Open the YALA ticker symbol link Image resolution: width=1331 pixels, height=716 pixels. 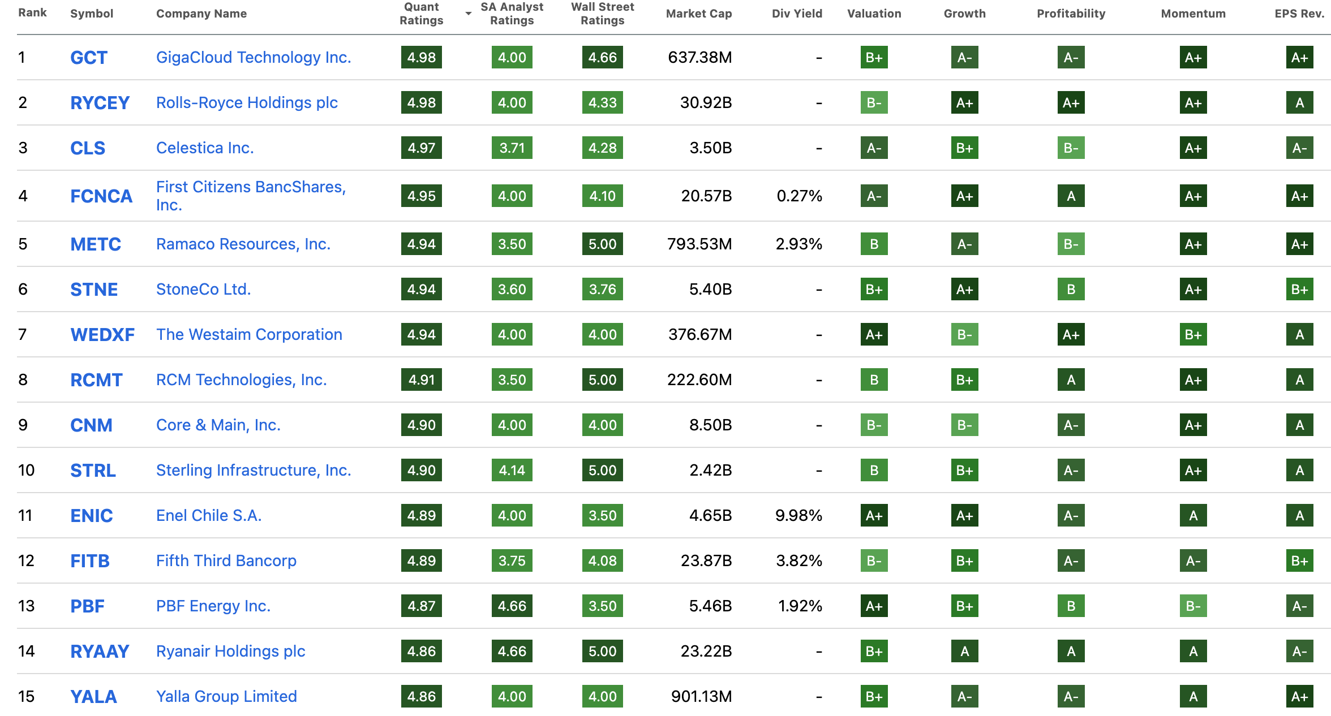93,697
